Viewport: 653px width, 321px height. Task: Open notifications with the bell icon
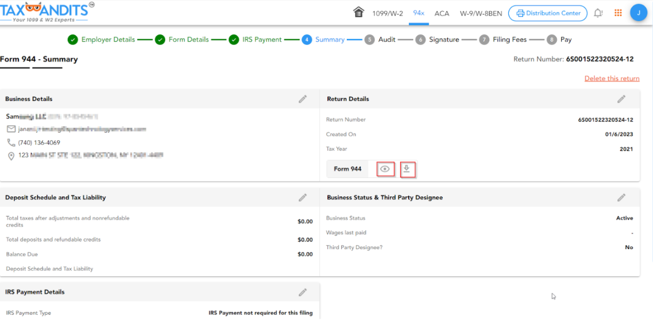pos(598,12)
